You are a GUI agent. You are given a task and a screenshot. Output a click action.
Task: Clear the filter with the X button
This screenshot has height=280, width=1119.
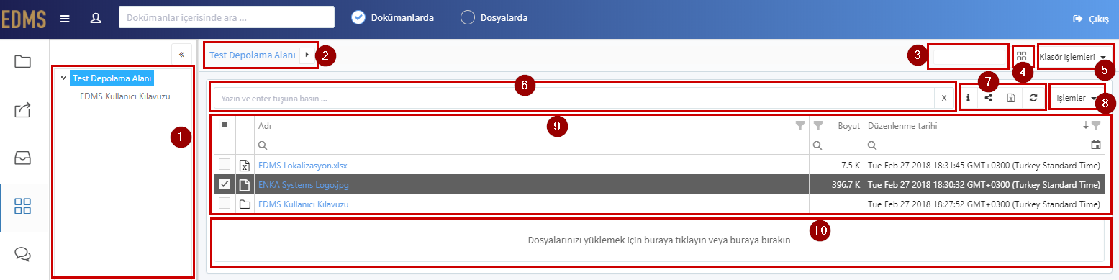(x=944, y=98)
